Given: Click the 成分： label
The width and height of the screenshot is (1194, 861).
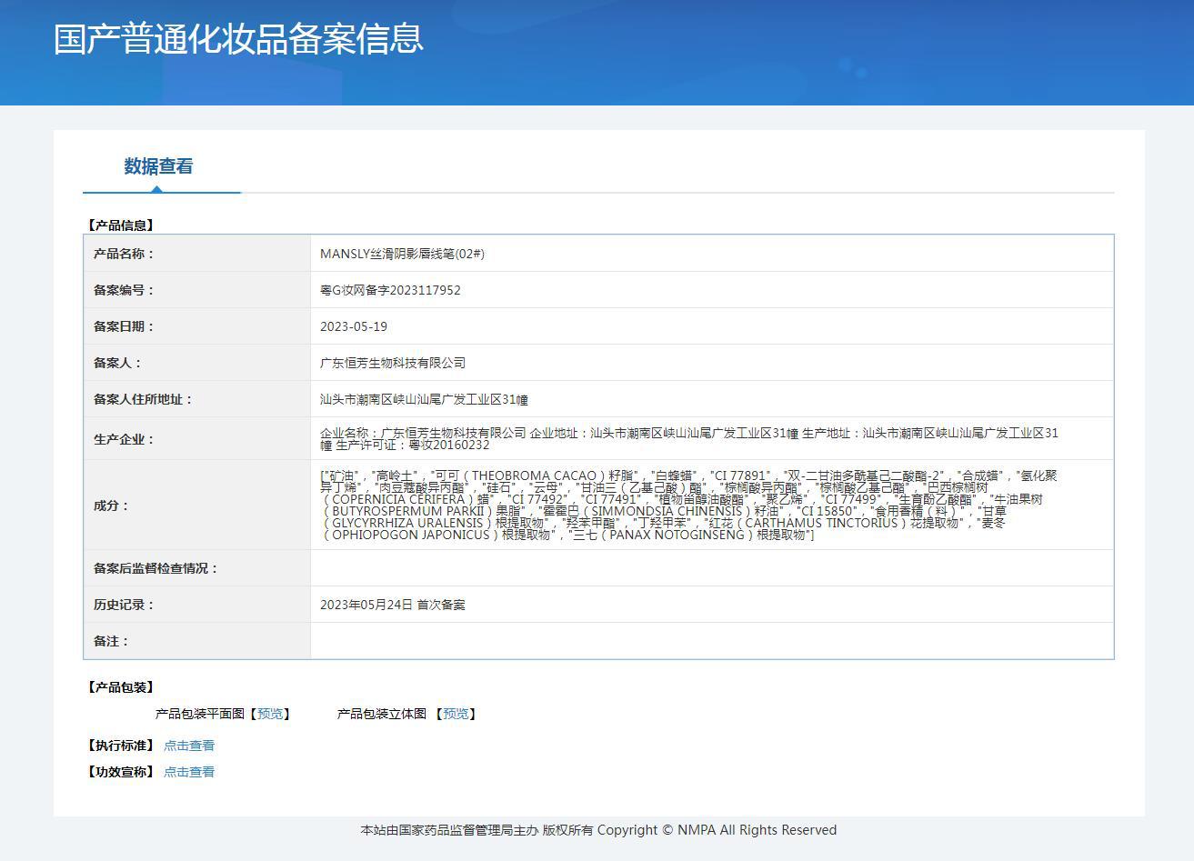Looking at the screenshot, I should (x=111, y=506).
